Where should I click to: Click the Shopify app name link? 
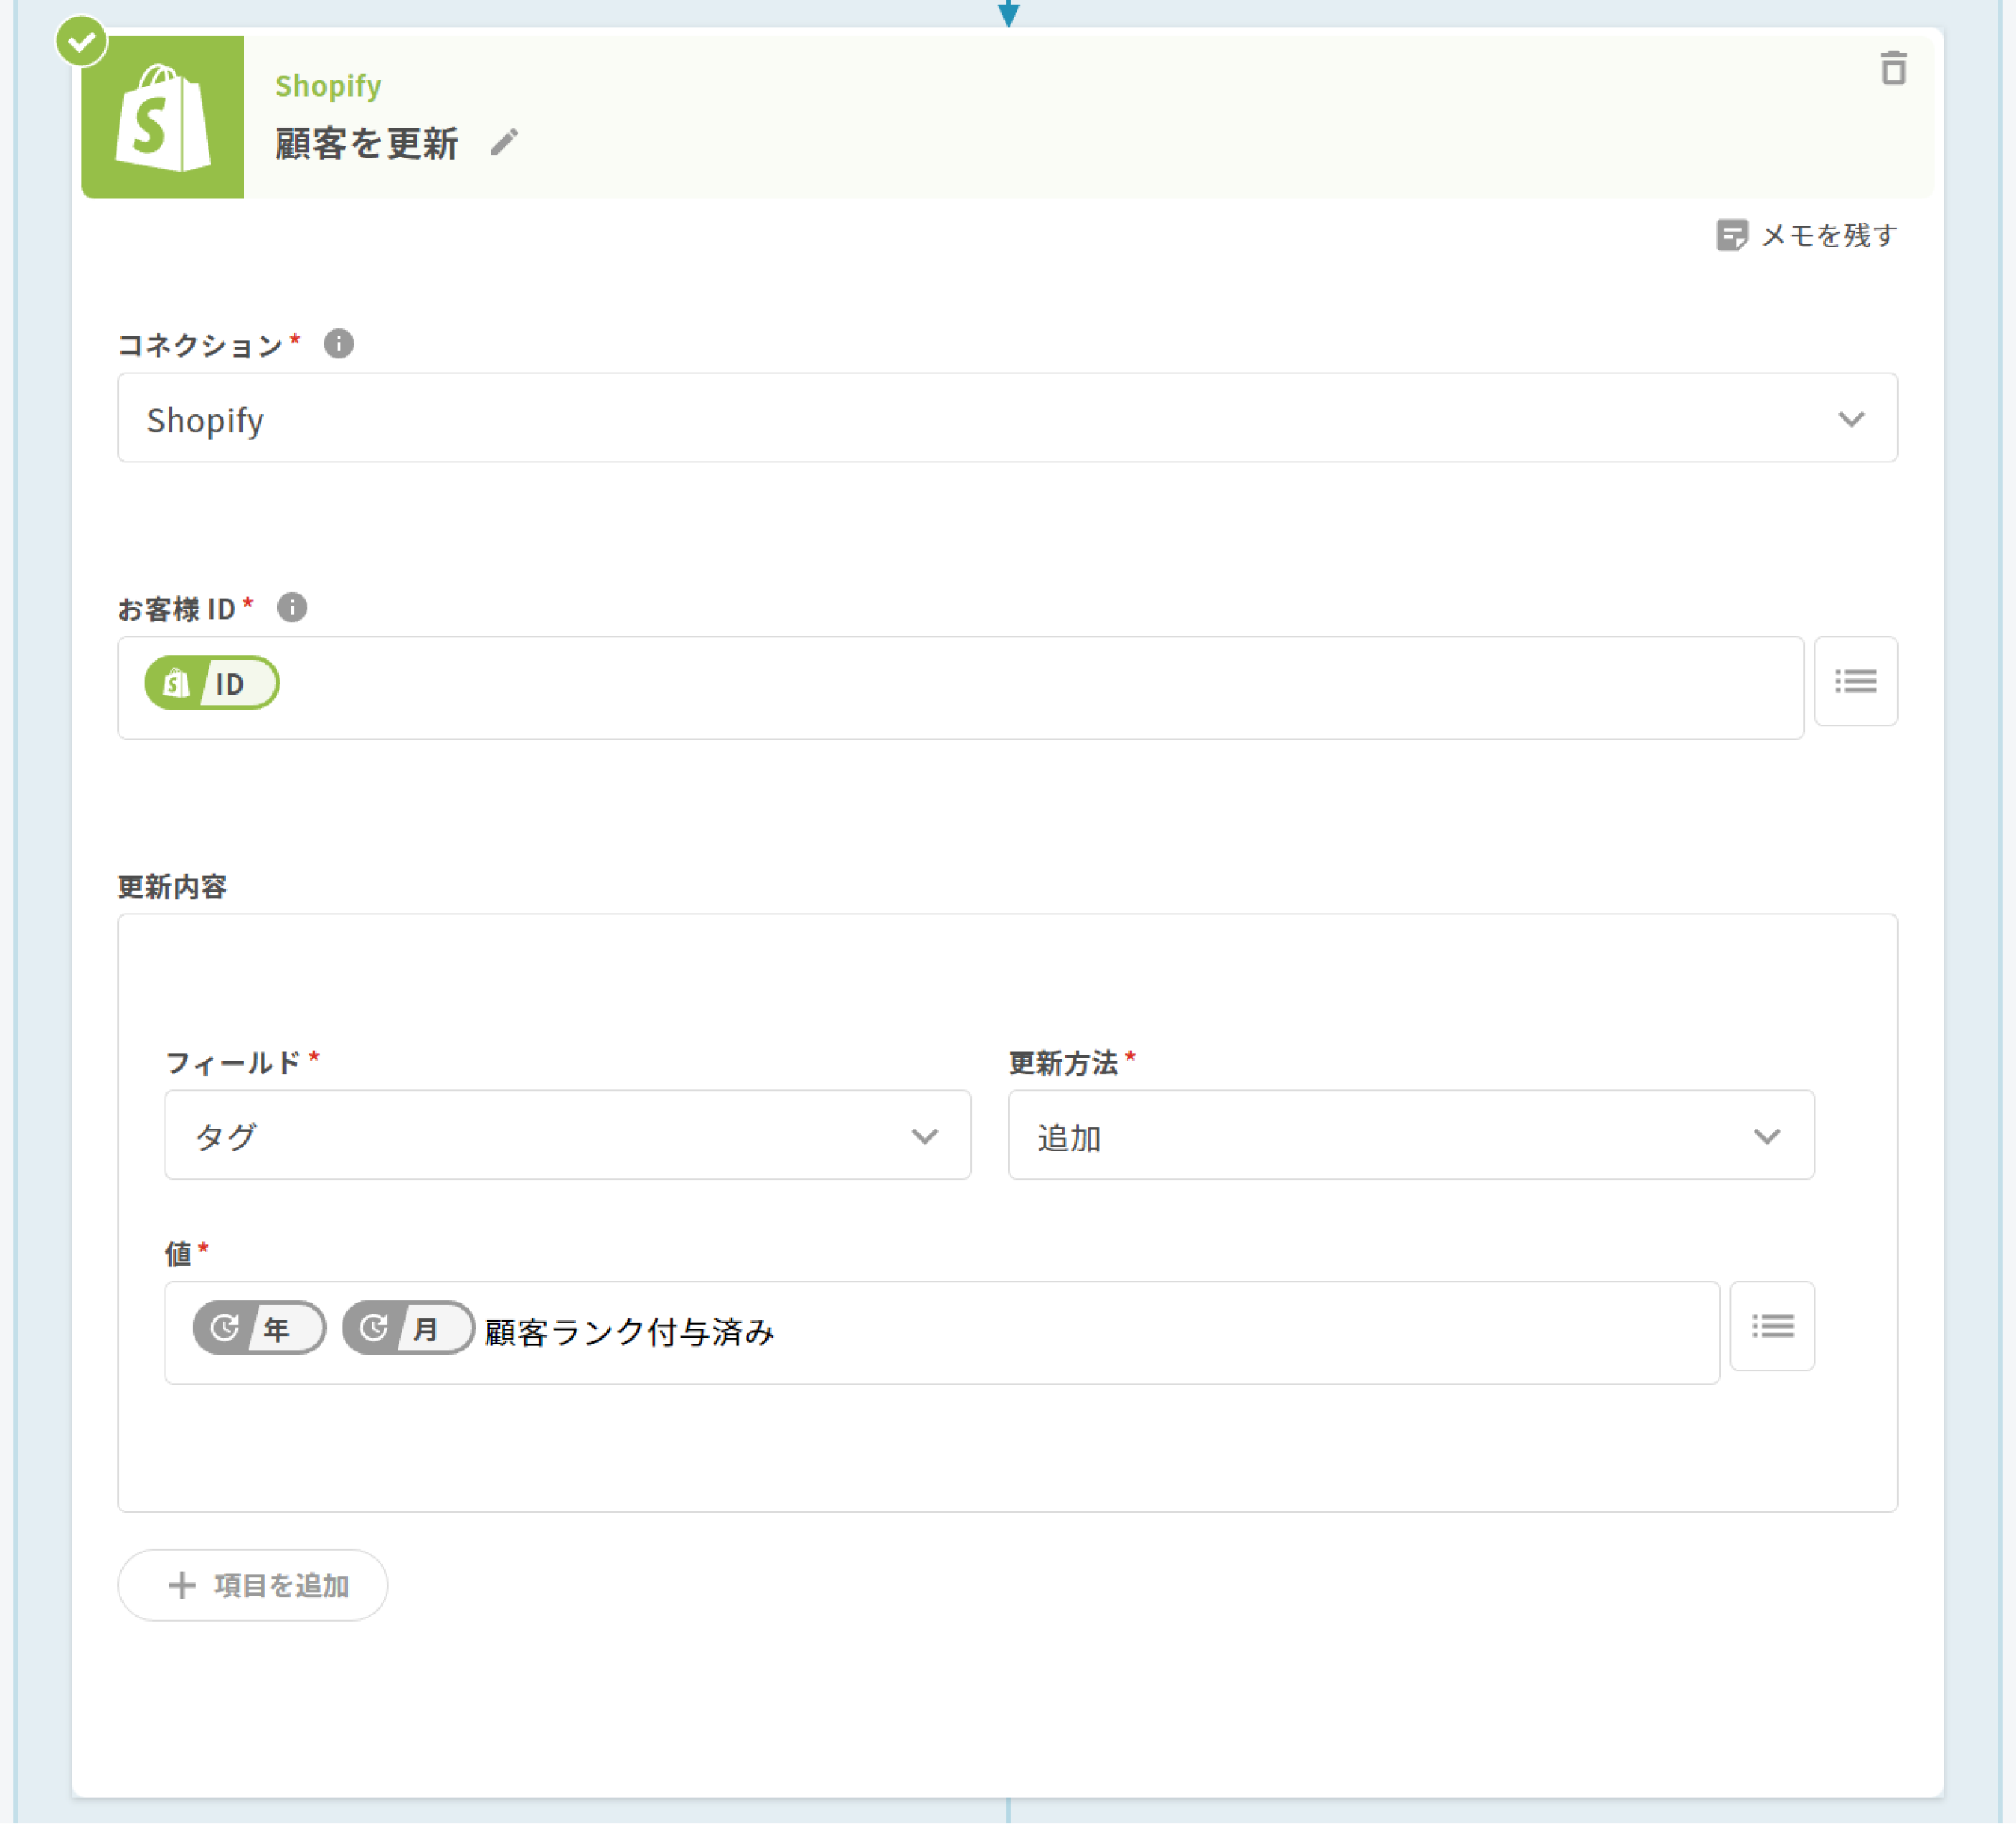(328, 86)
